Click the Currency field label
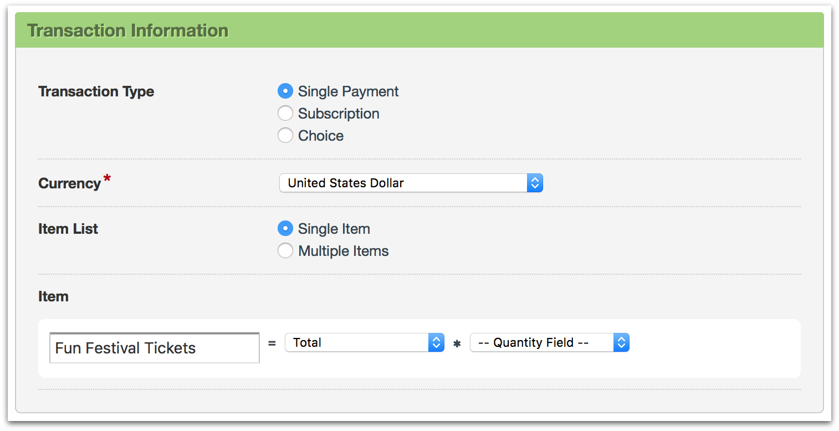This screenshot has width=839, height=431. 69,183
